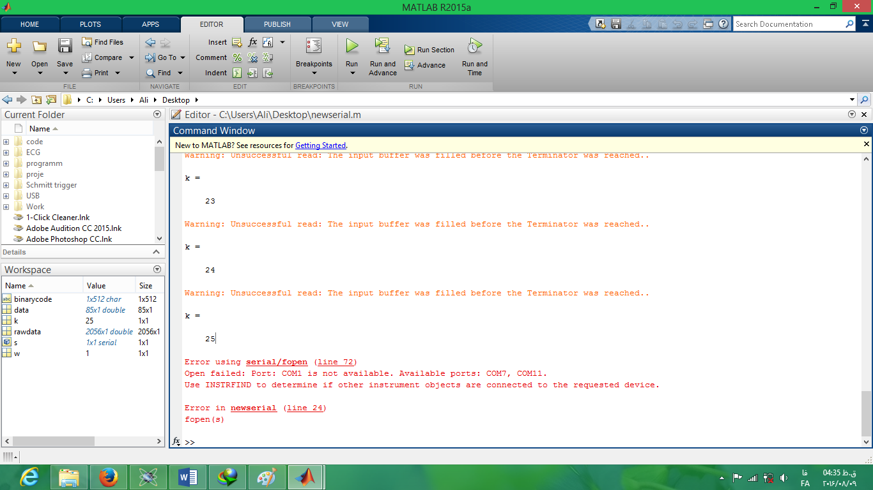
Task: Open Workspace panel actions menu
Action: [x=157, y=269]
